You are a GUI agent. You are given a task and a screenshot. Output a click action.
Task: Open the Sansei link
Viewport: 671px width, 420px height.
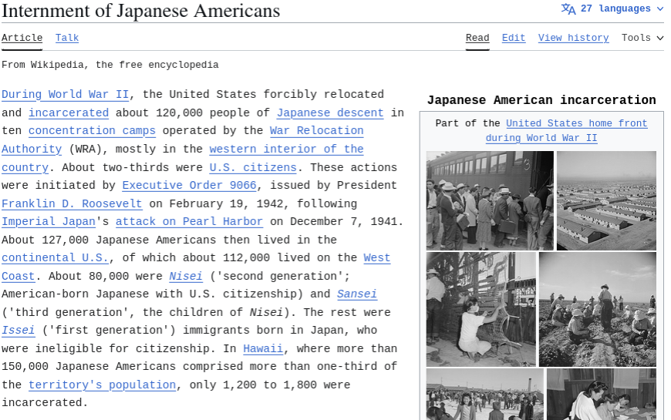(356, 294)
